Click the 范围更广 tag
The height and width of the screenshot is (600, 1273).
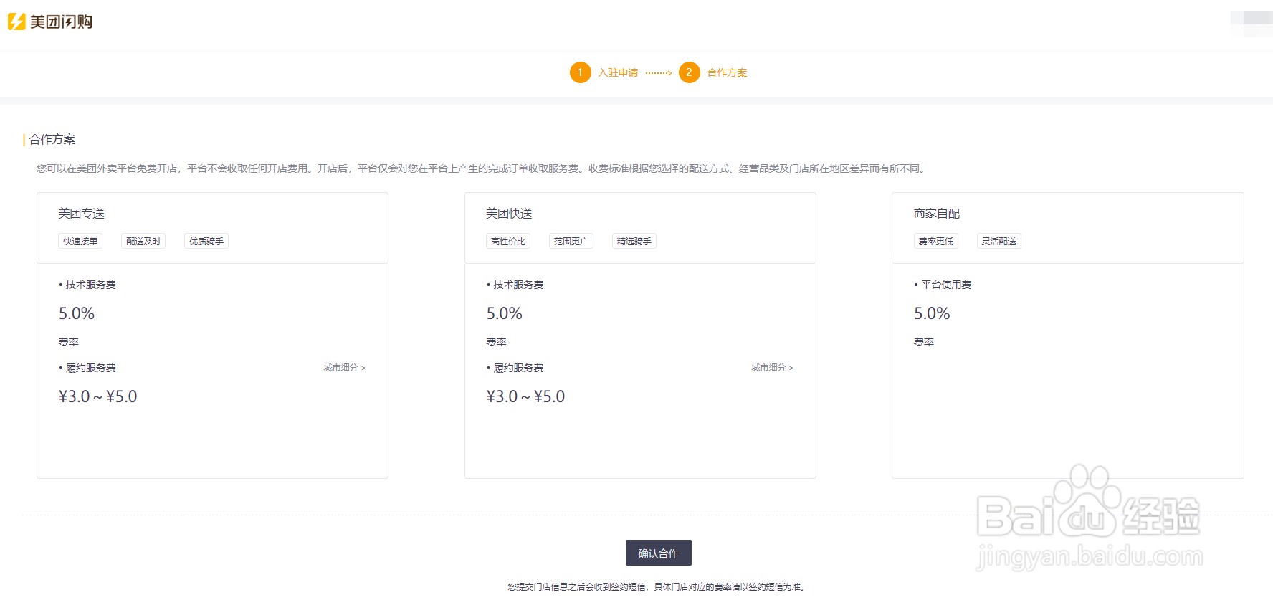571,242
